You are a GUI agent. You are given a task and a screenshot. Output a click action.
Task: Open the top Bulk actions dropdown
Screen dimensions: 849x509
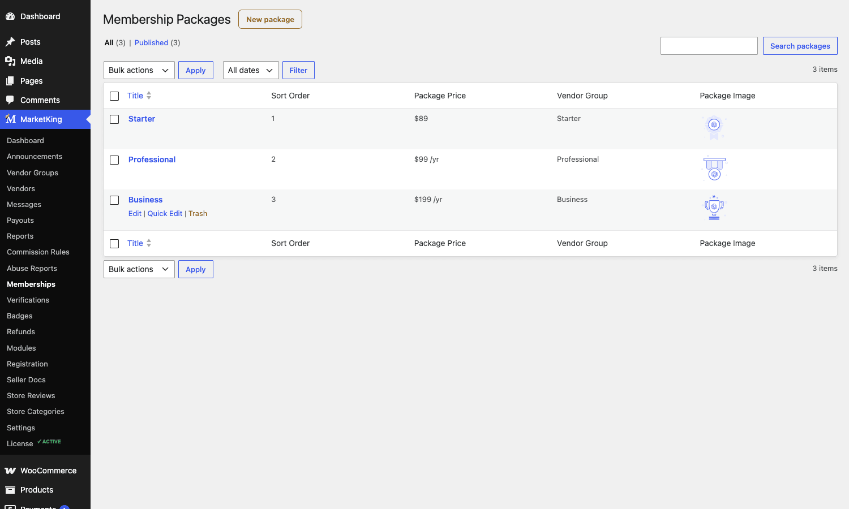(139, 70)
